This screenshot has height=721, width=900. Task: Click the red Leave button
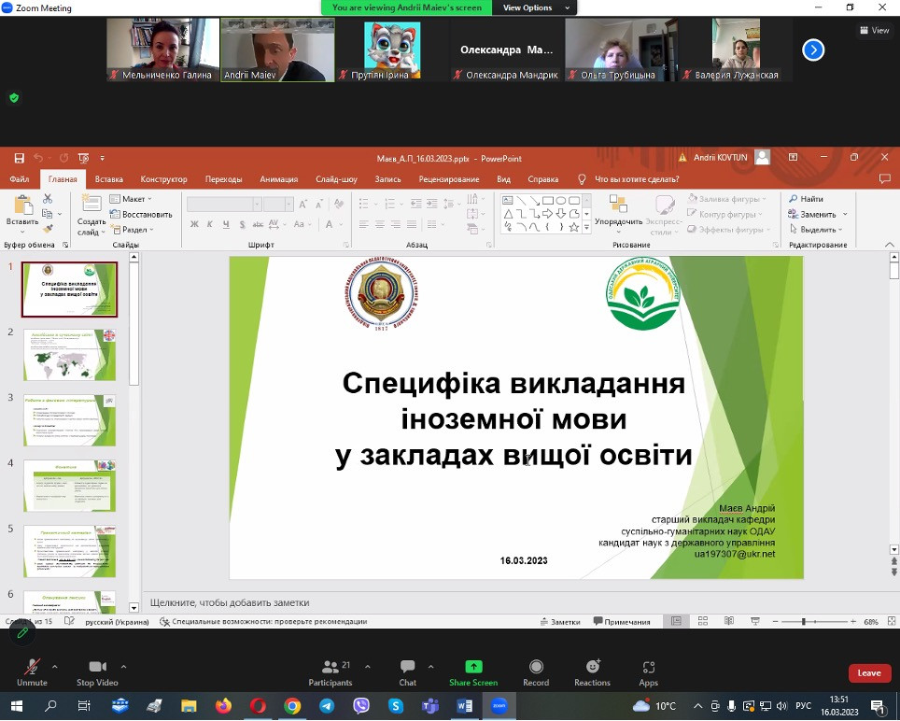tap(868, 672)
